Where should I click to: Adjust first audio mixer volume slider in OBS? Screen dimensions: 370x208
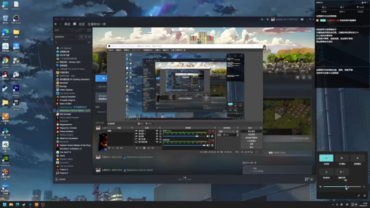click(x=184, y=136)
